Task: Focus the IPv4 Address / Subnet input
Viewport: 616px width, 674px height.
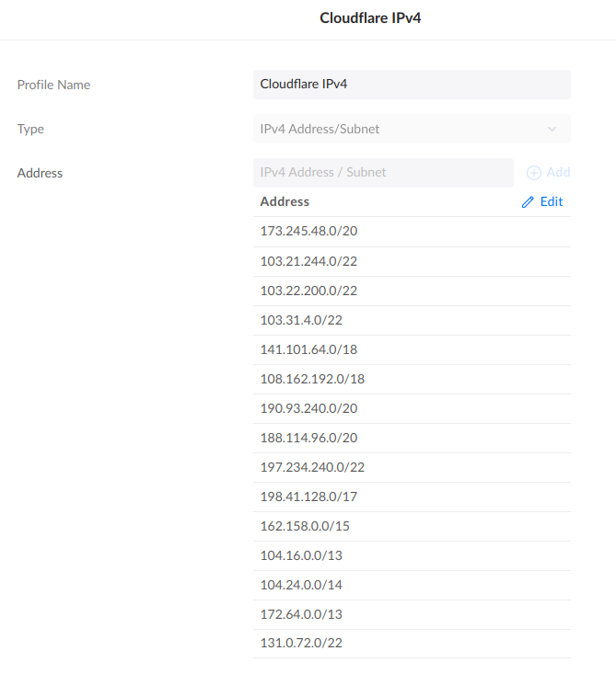Action: (x=383, y=173)
